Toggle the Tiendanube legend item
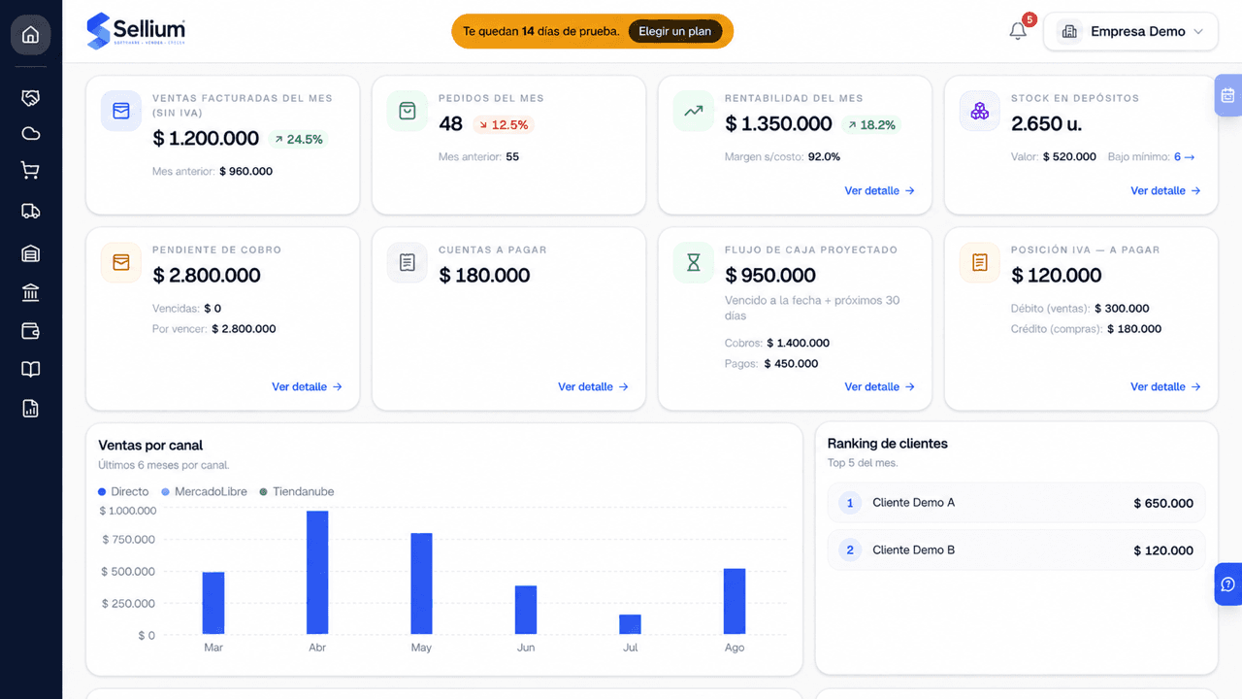 coord(296,492)
